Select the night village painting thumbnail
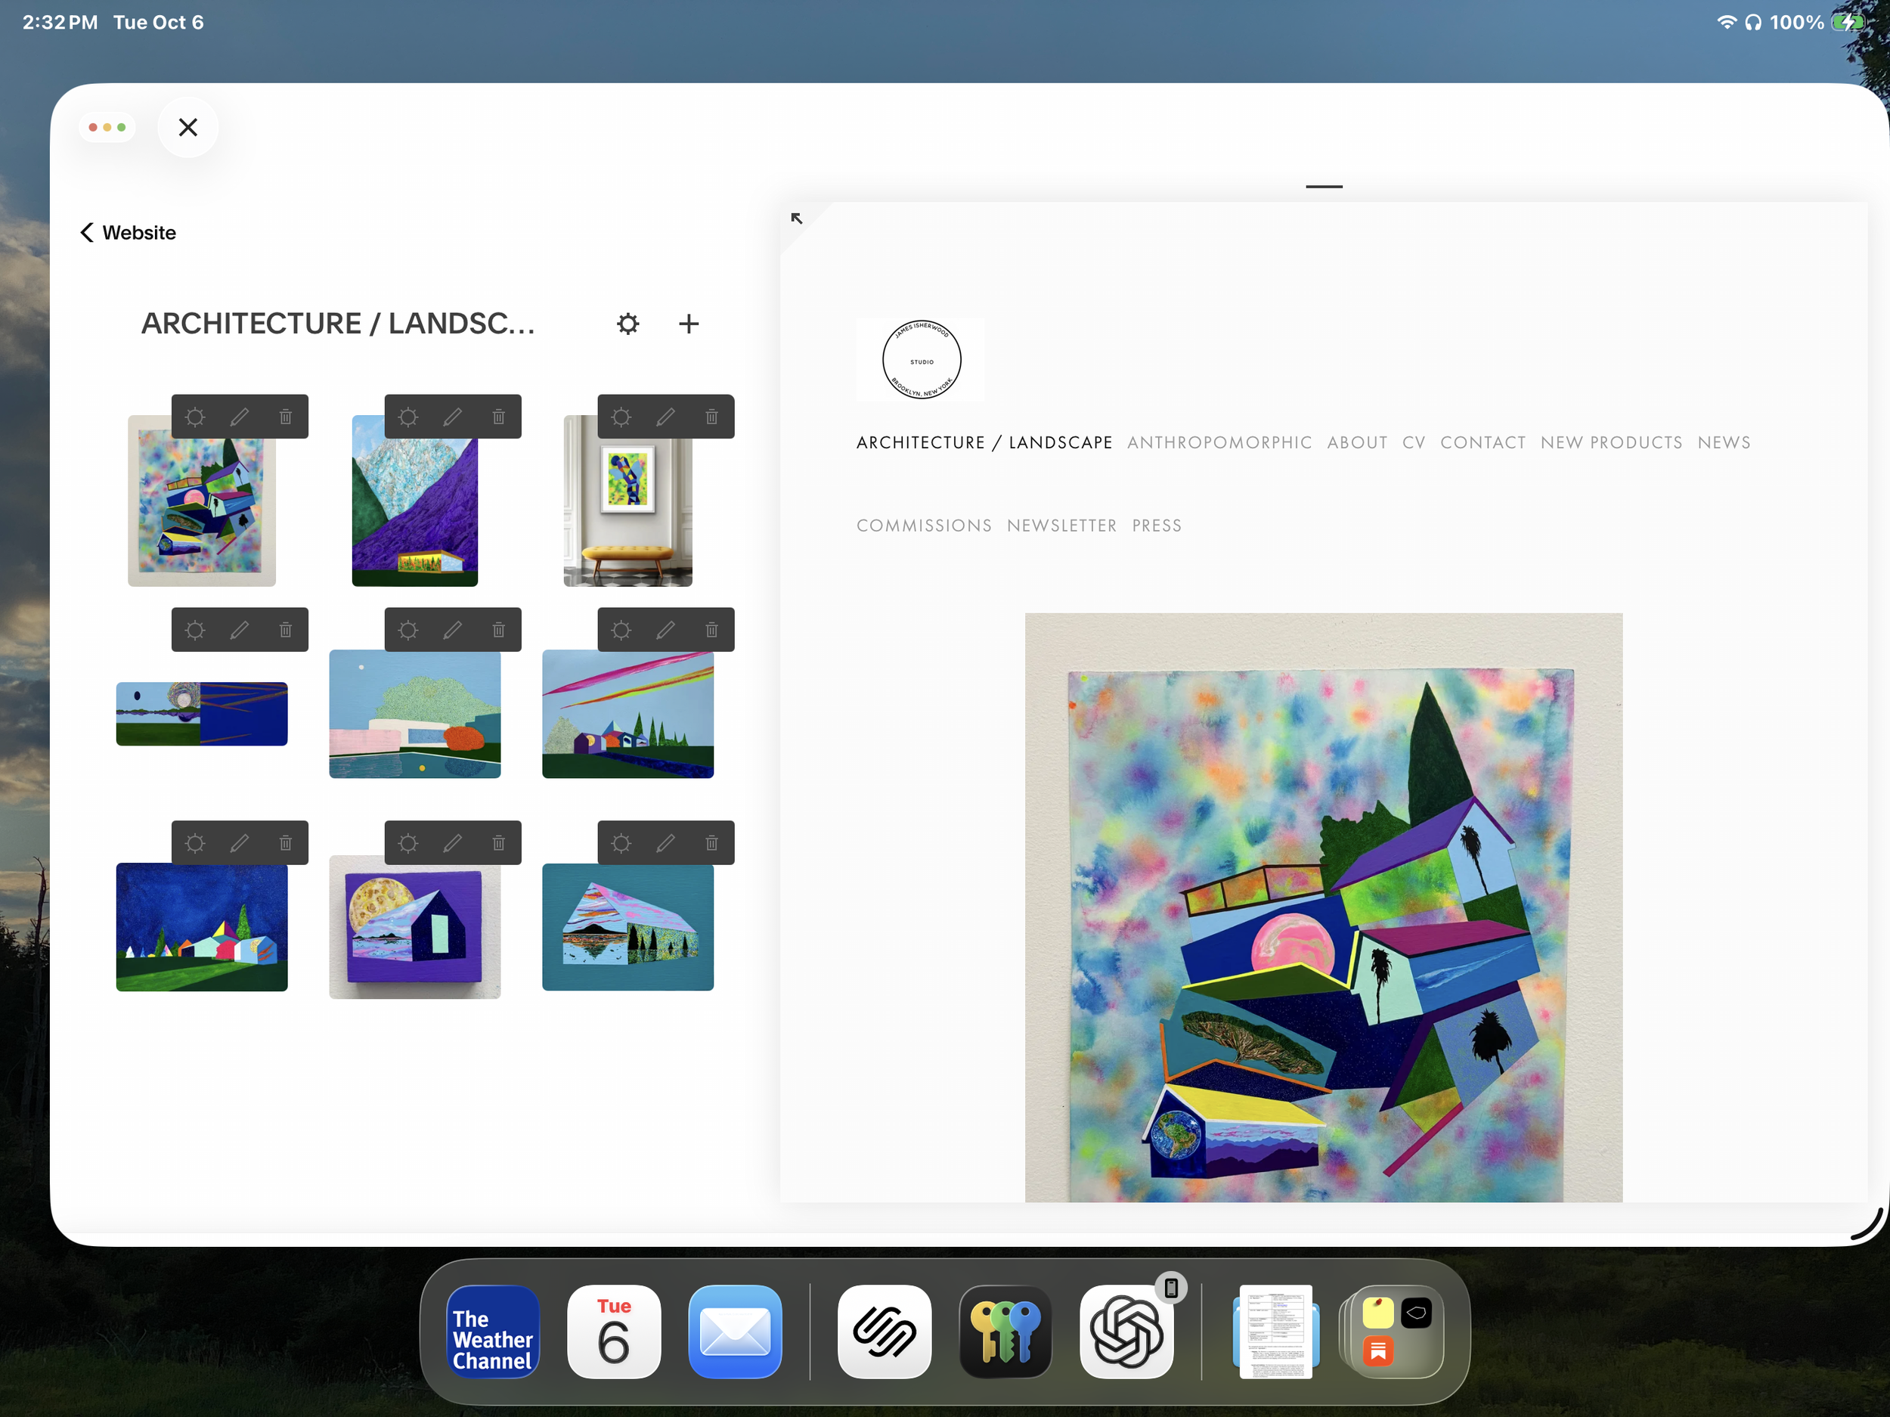The image size is (1890, 1417). tap(202, 927)
